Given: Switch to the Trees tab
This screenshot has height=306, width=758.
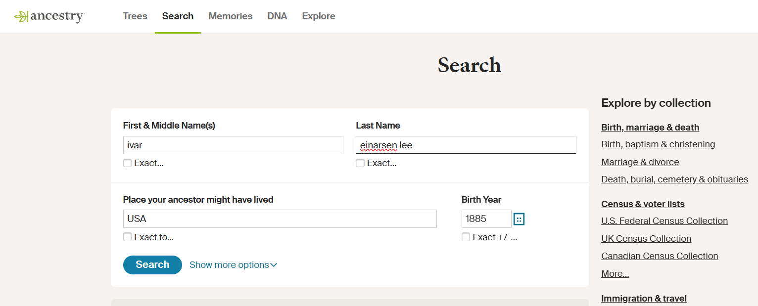Looking at the screenshot, I should point(135,16).
